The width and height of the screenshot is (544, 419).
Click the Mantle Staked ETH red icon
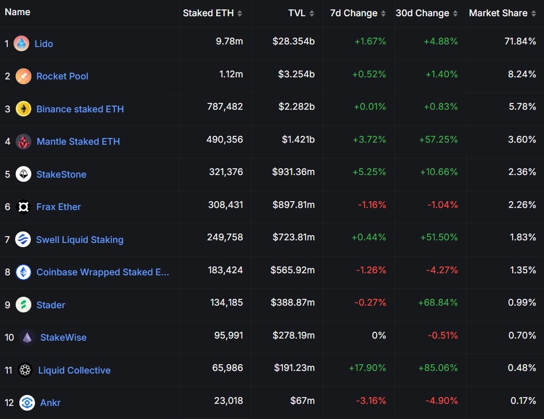[23, 142]
